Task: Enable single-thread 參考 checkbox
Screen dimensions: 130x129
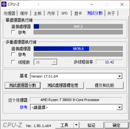Action: (x=13, y=32)
